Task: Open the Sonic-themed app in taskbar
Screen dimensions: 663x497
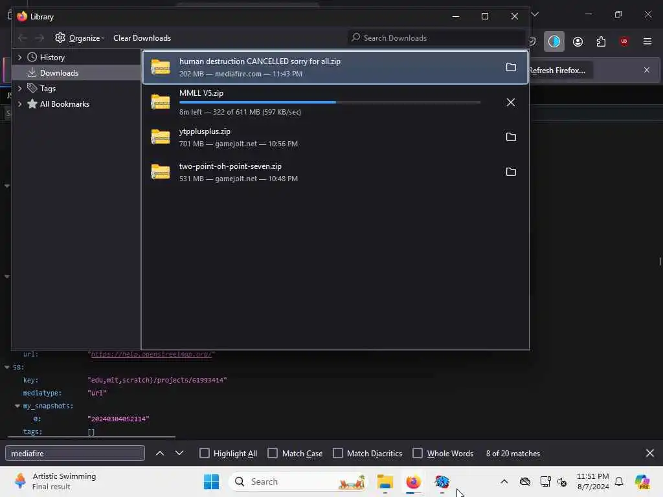Action: (x=442, y=481)
